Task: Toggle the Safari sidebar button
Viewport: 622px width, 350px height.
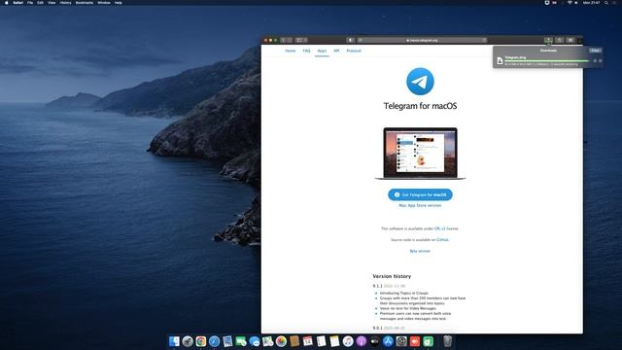Action: point(299,40)
